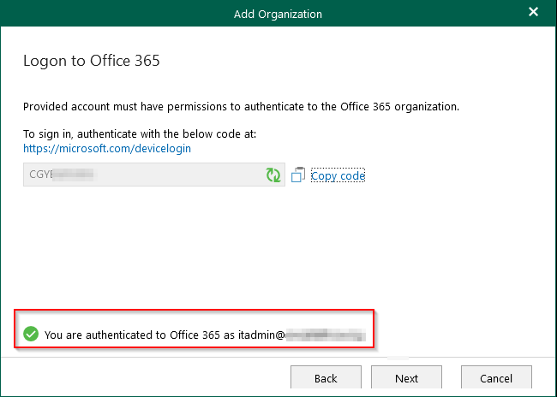Image resolution: width=557 pixels, height=397 pixels.
Task: Click the 'Provided account must have permissions' text
Action: point(241,106)
